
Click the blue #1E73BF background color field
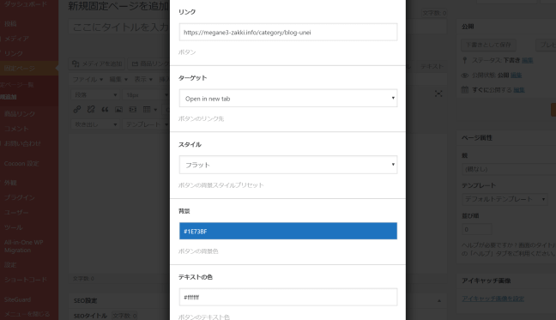click(288, 231)
